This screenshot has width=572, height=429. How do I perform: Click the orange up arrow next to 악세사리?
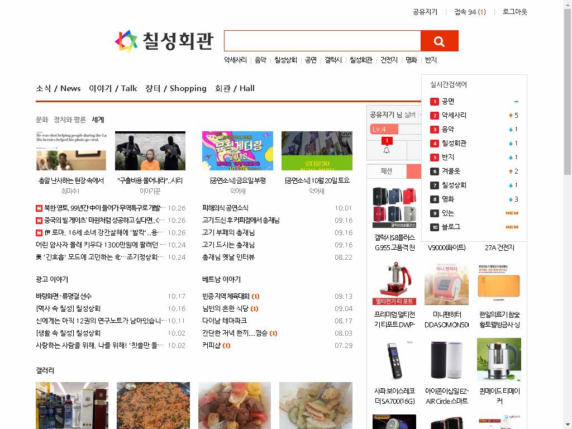tap(510, 116)
